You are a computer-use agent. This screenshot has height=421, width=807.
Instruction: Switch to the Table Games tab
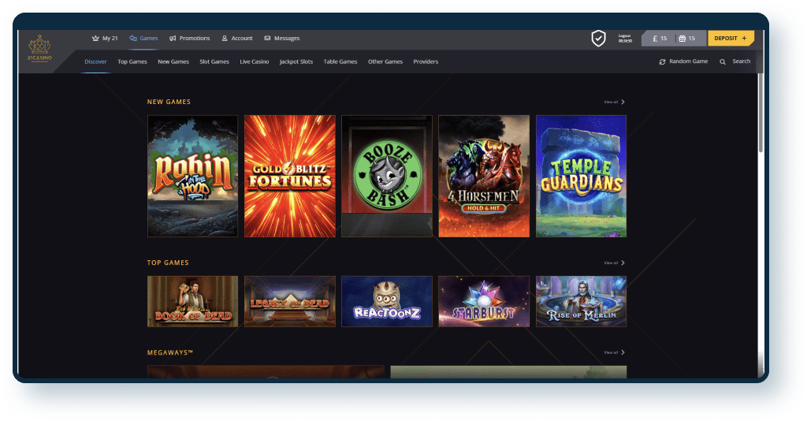pyautogui.click(x=340, y=61)
